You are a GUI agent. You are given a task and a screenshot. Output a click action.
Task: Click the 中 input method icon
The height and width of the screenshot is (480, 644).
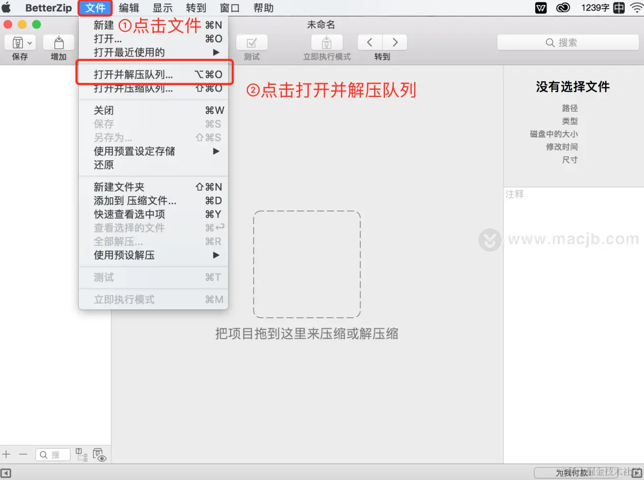tap(619, 8)
